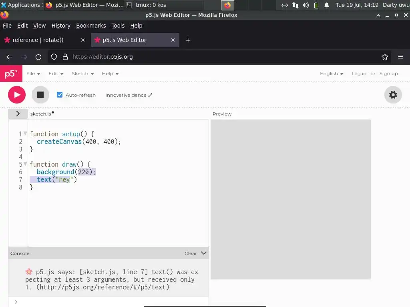Open the editor File dropdown menu
This screenshot has width=410, height=307.
(x=33, y=74)
